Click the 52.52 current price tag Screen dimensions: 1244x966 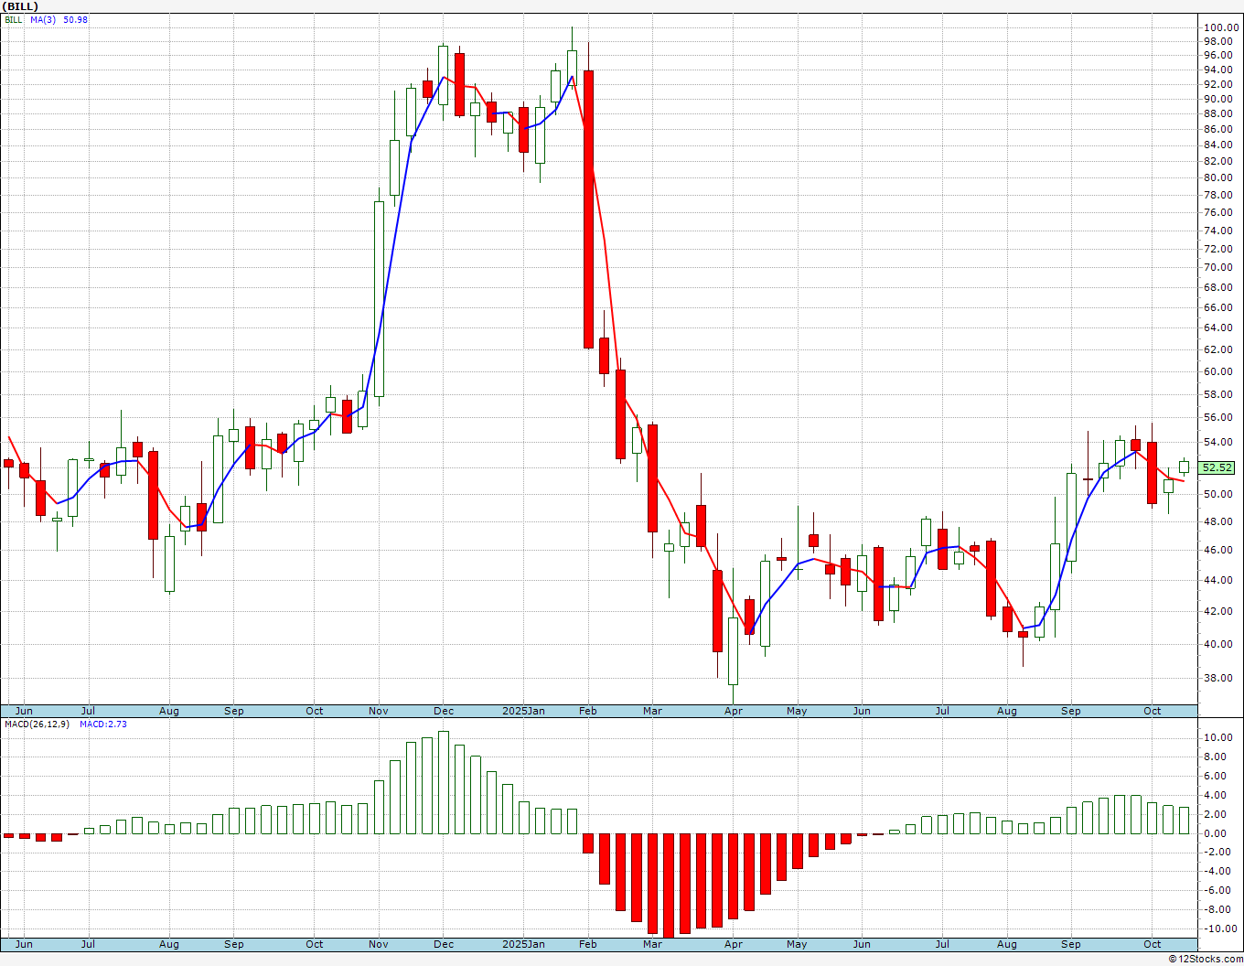pyautogui.click(x=1217, y=467)
